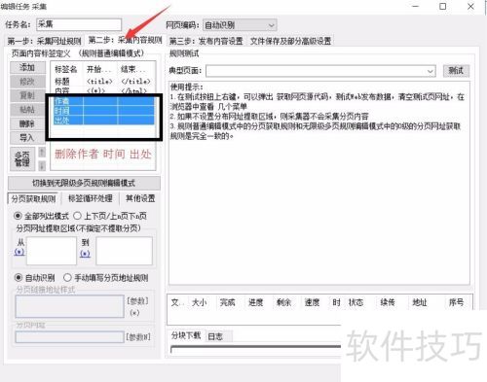Viewport: 487px width, 382px height.
Task: Click the 开始... column header
Action: [x=100, y=69]
